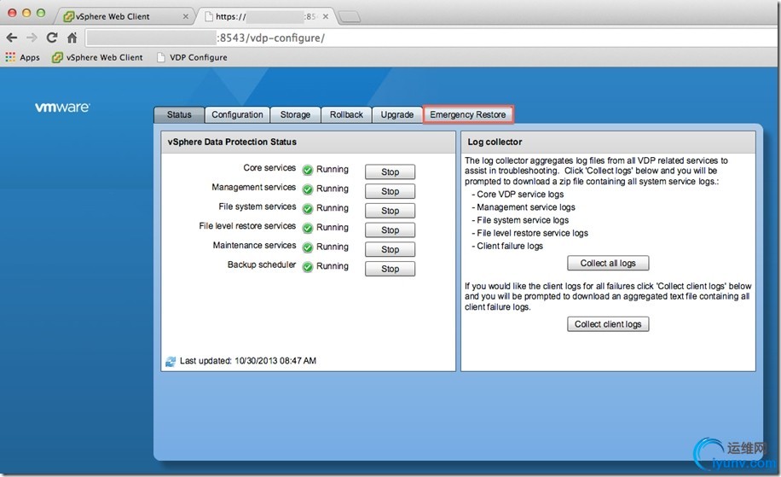
Task: Click Management services green status icon
Action: click(x=307, y=189)
